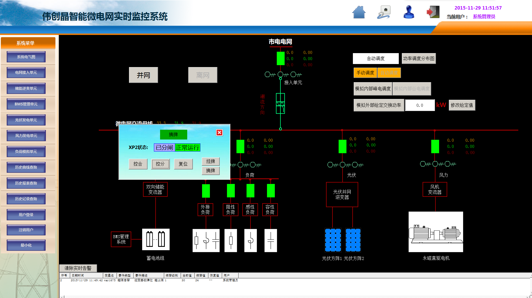Open the remote computer connection icon

point(384,12)
